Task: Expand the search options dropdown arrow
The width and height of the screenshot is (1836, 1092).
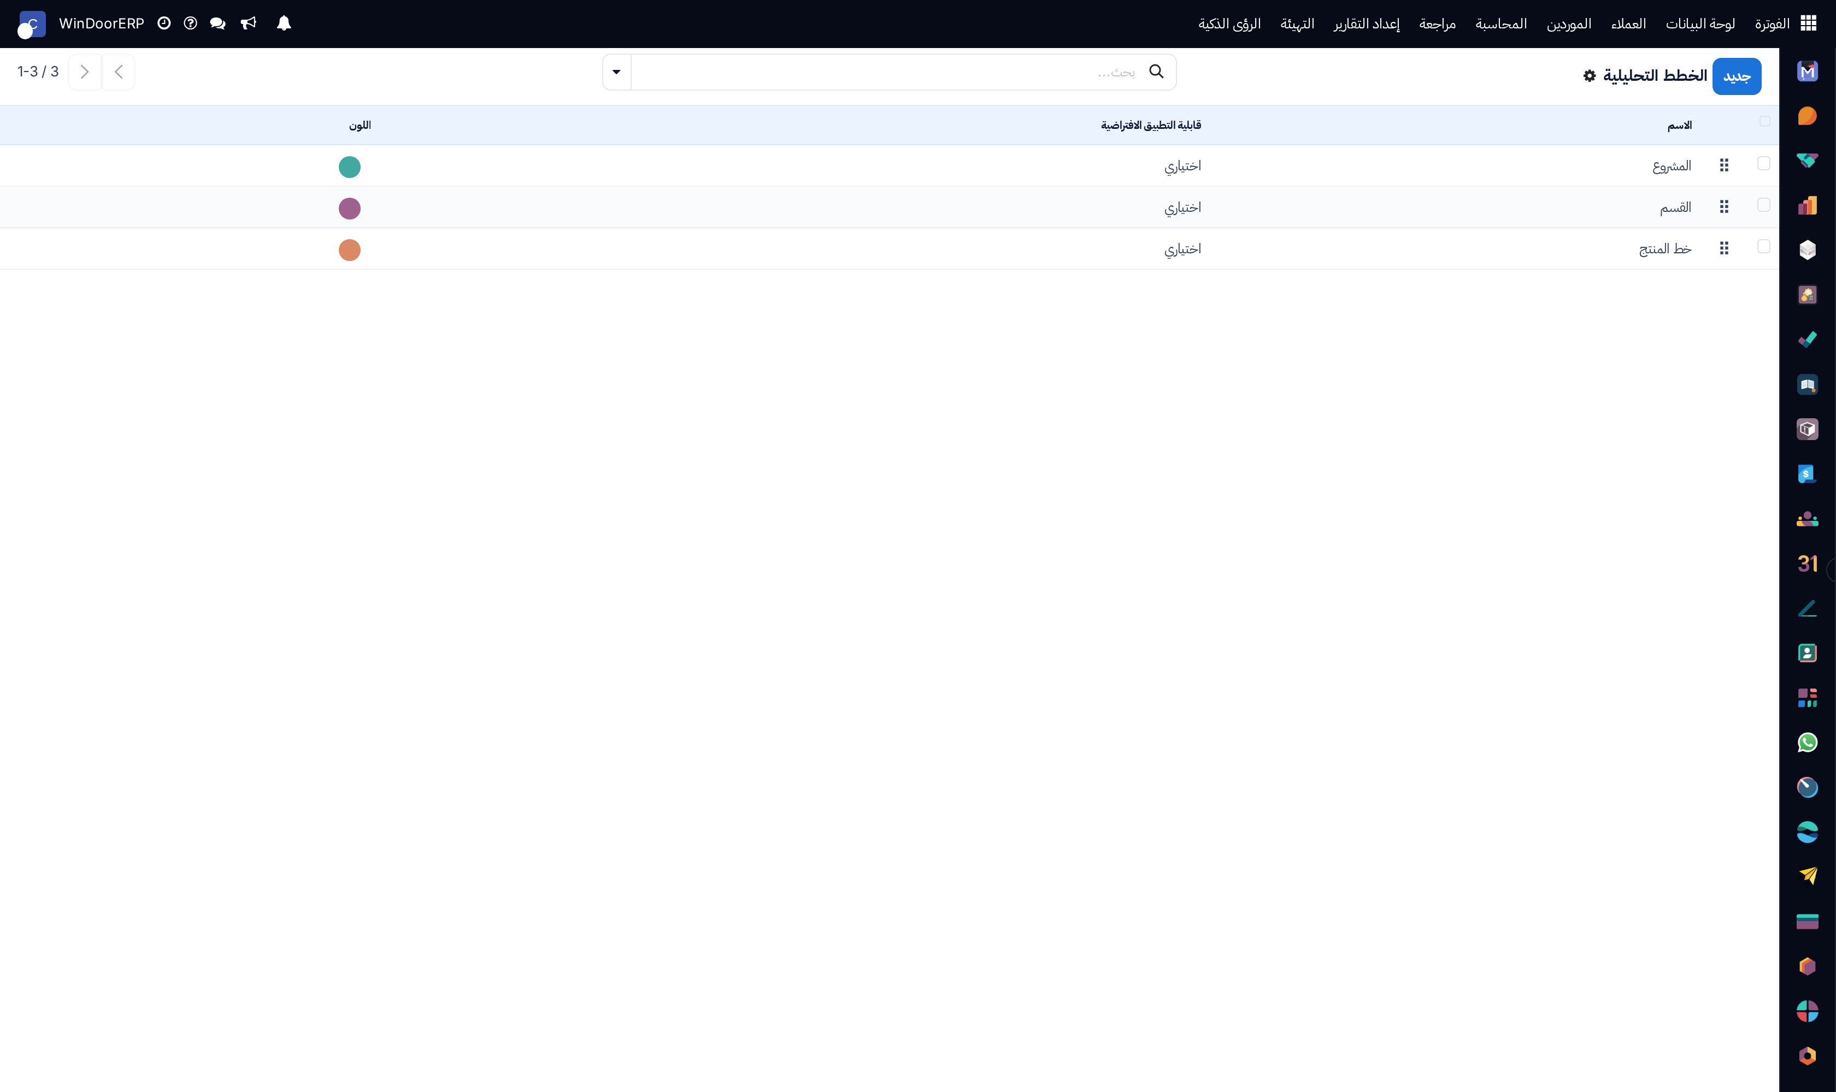Action: point(616,72)
